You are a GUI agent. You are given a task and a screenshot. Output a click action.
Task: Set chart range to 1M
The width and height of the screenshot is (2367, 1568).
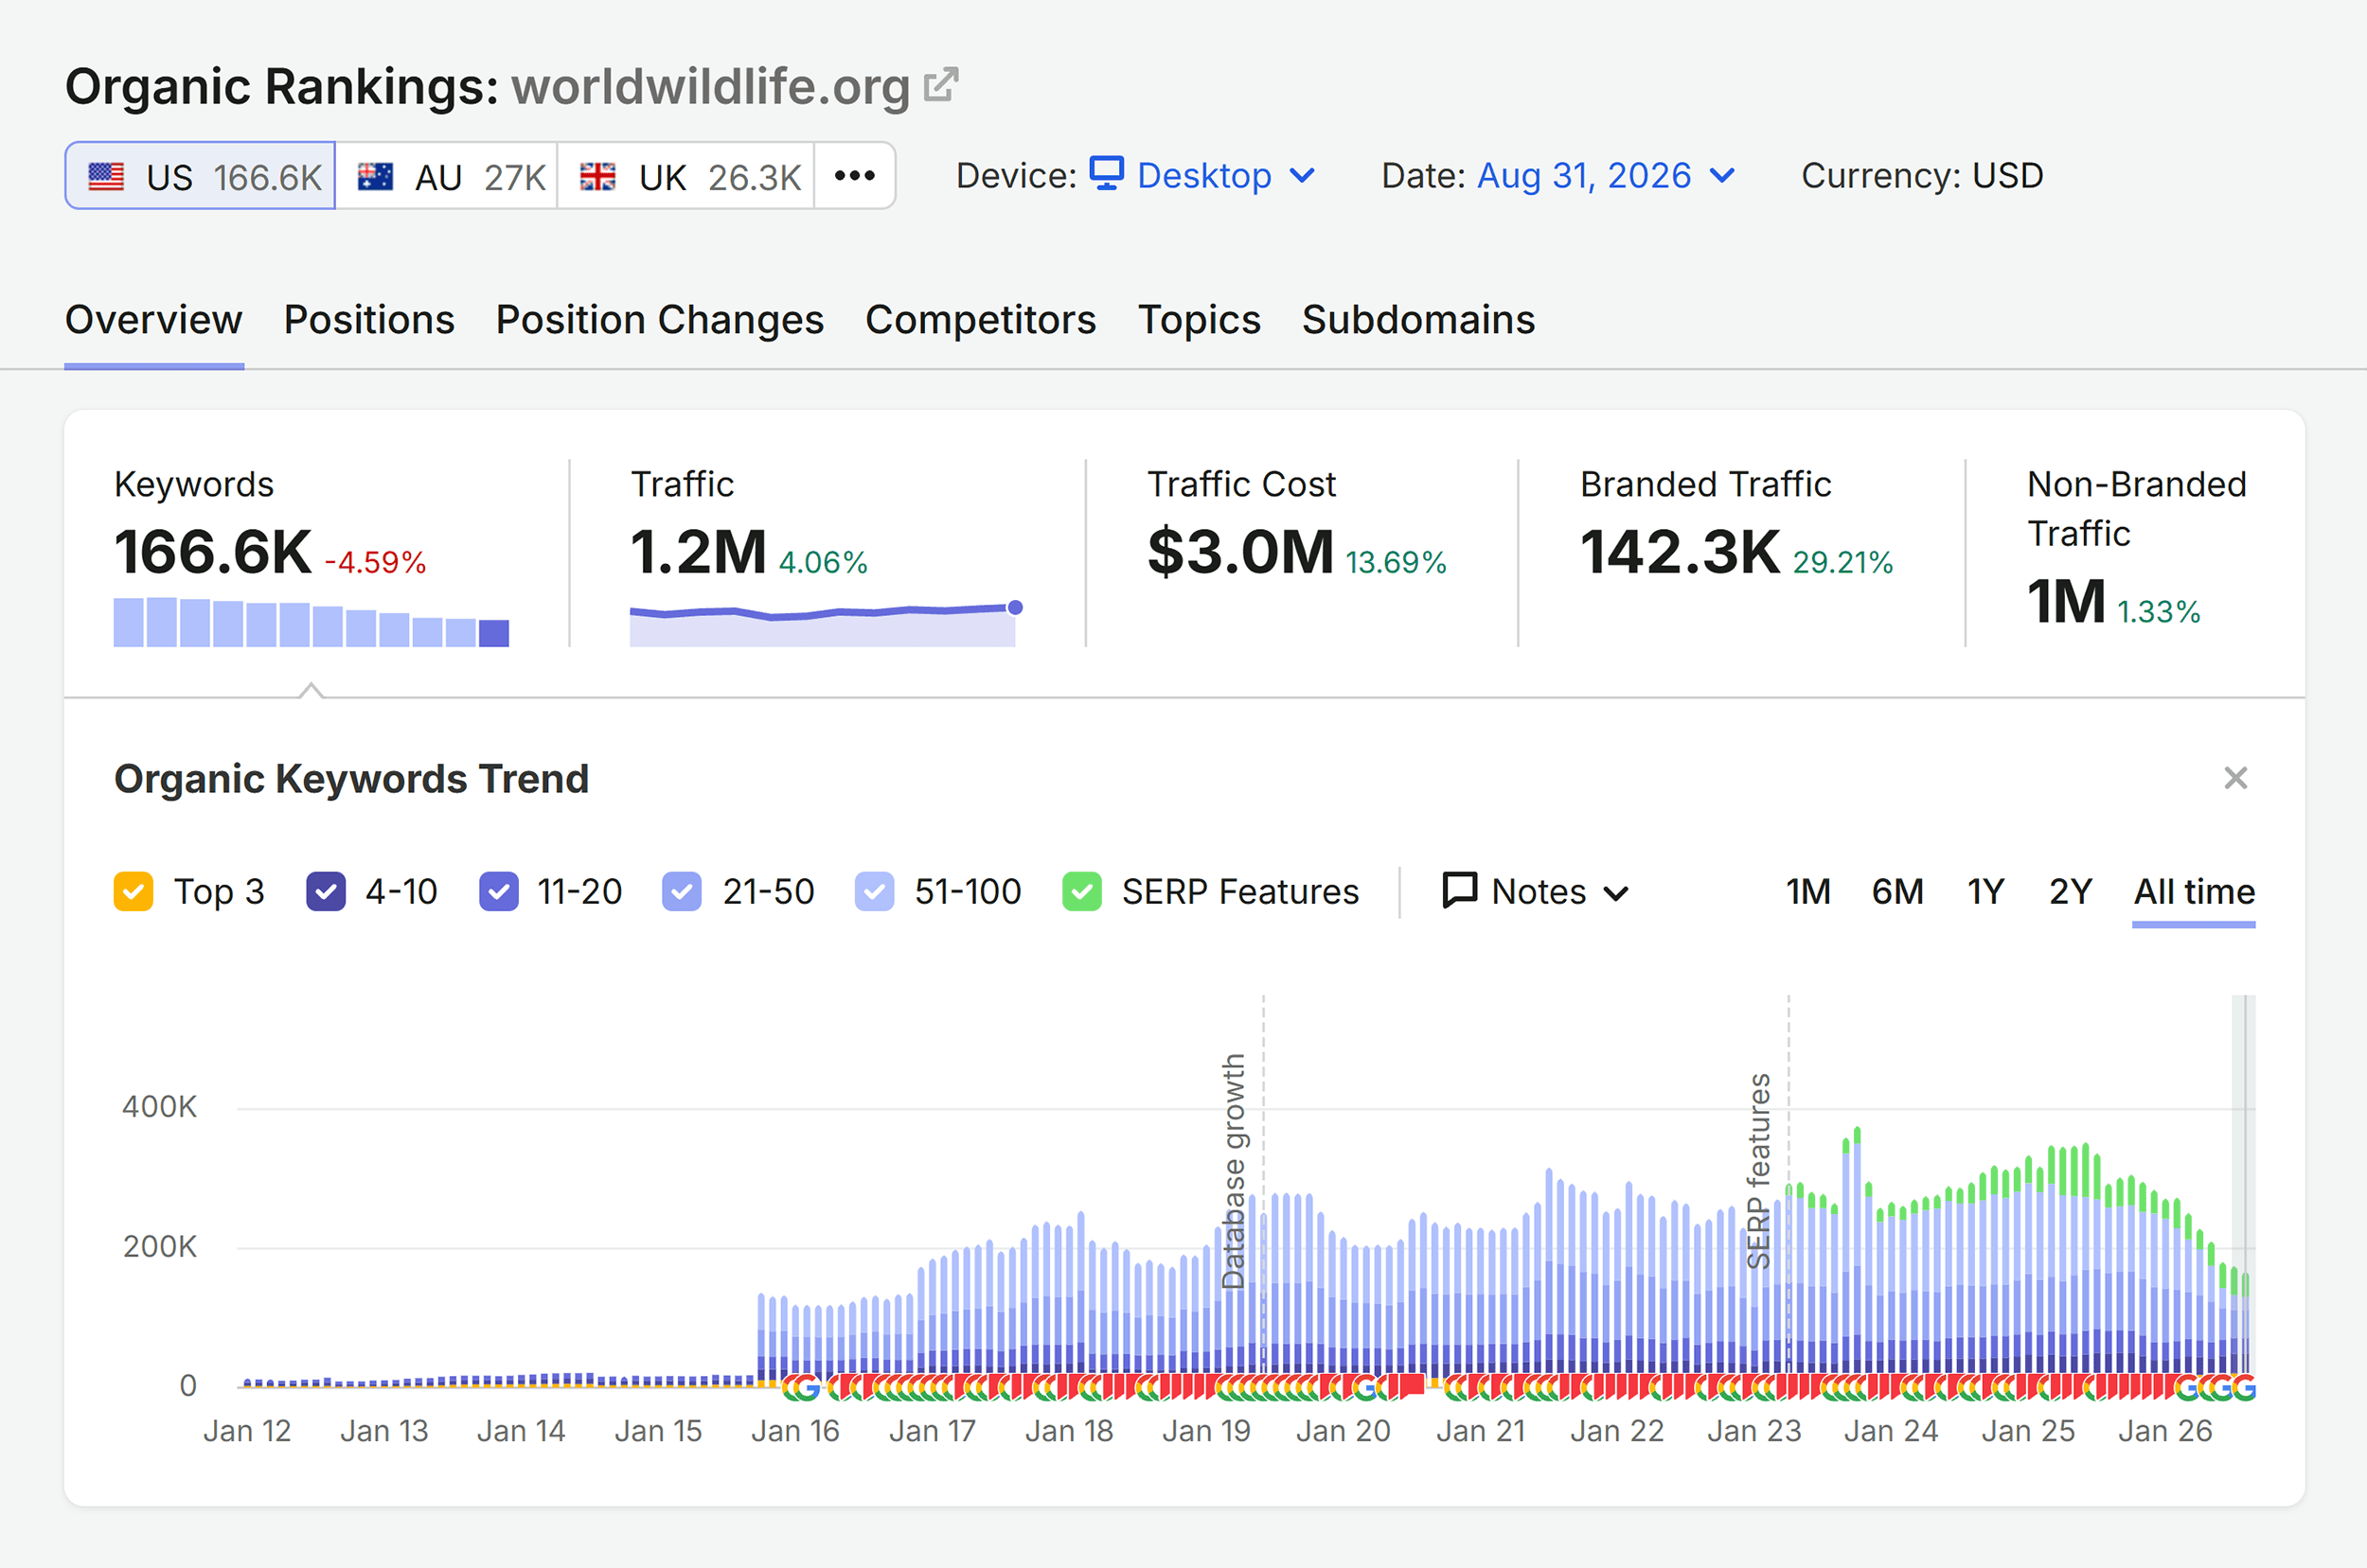[1807, 891]
